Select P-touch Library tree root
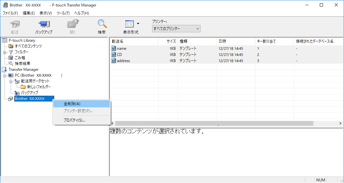 (22, 40)
